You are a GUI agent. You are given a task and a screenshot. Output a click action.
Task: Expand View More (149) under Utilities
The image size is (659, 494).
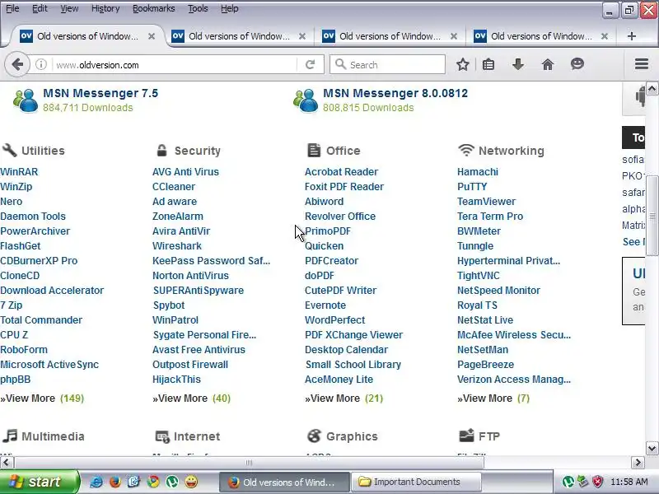[x=42, y=398]
